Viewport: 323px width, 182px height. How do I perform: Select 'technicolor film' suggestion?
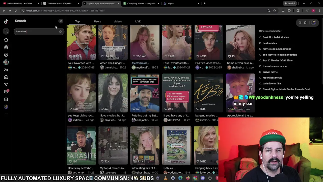tap(272, 84)
